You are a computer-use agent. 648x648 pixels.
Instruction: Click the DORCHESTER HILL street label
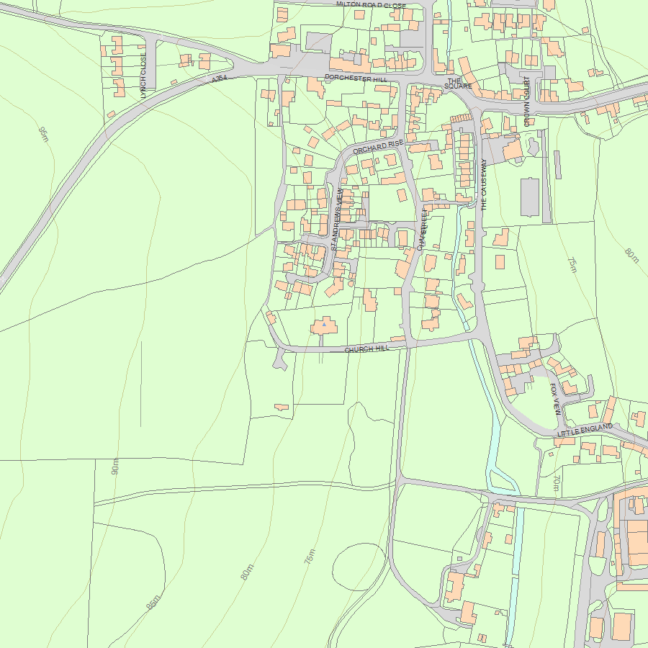click(x=356, y=78)
